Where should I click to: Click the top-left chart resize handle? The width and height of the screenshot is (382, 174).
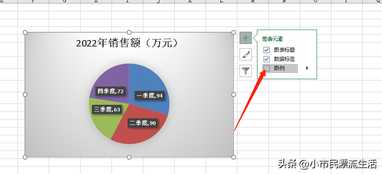pyautogui.click(x=25, y=32)
